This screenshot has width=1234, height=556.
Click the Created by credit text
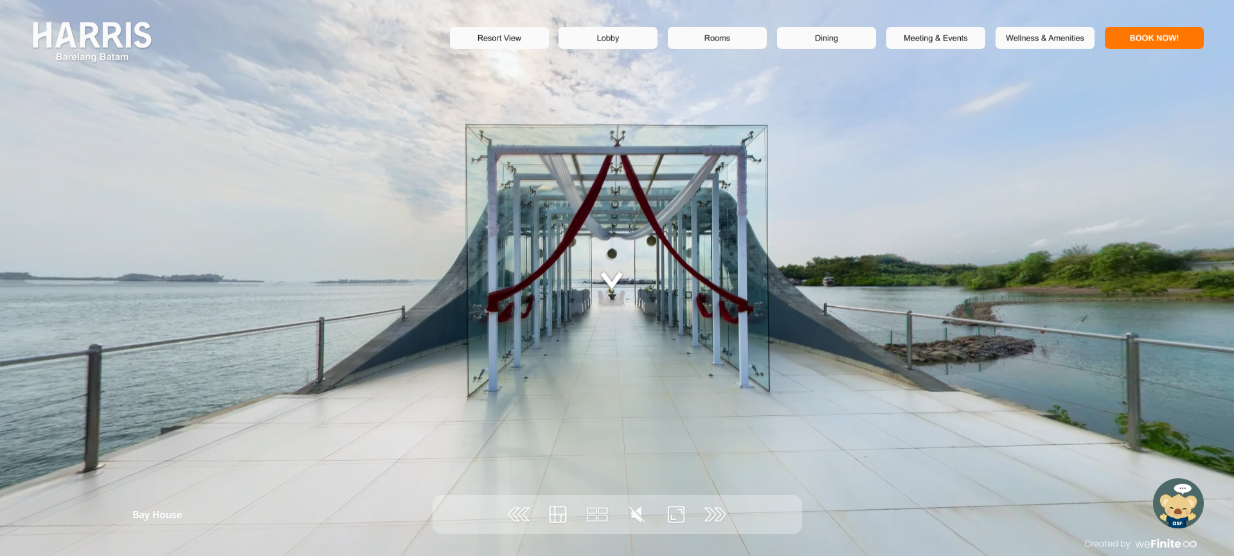coord(1107,544)
